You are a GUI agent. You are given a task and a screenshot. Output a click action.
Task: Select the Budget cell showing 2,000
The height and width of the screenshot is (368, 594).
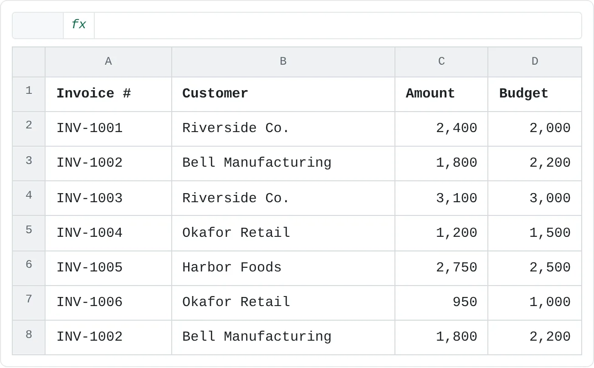535,129
